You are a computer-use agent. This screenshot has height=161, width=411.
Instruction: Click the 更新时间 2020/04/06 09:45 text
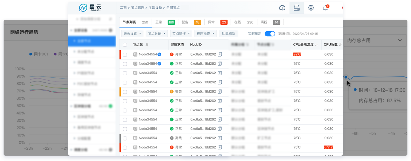click(298, 34)
